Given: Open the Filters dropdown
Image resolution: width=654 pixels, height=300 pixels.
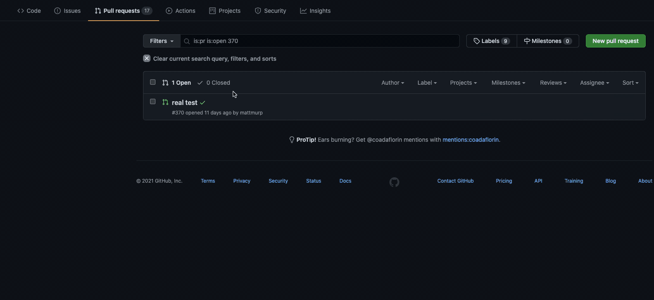Looking at the screenshot, I should coord(162,41).
